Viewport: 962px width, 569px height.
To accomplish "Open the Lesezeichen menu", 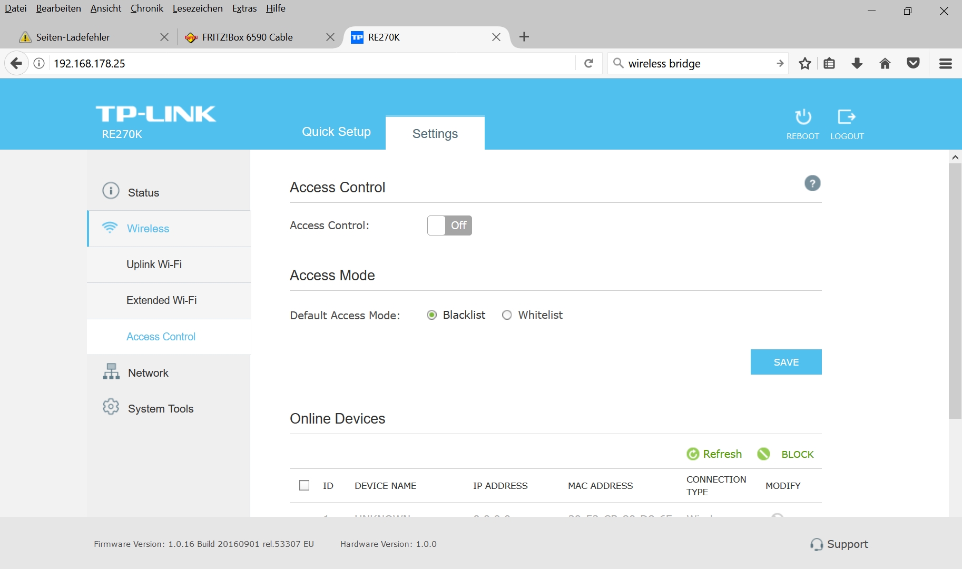I will [x=198, y=8].
